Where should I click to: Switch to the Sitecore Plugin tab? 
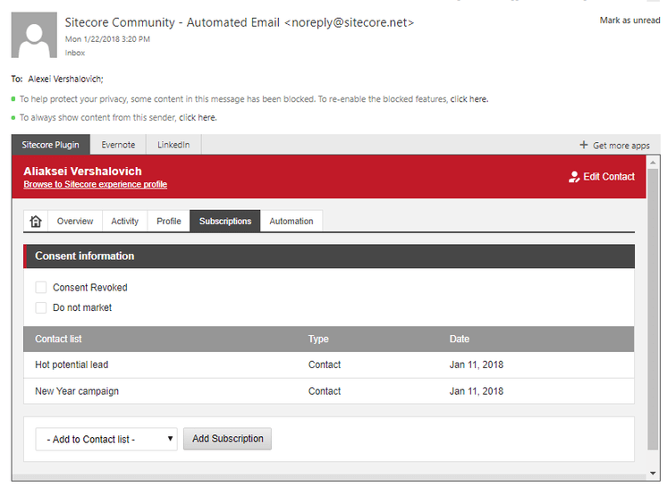[51, 145]
